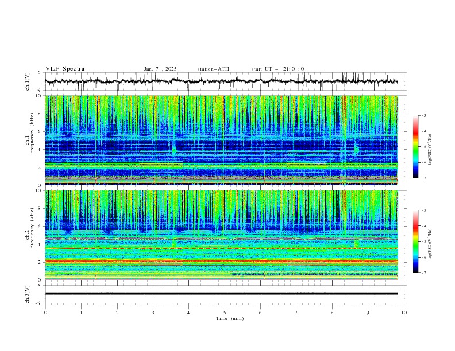Click the "-3" tick on ch.1 colorbar
Image resolution: width=455 pixels, height=351 pixels.
click(424, 115)
